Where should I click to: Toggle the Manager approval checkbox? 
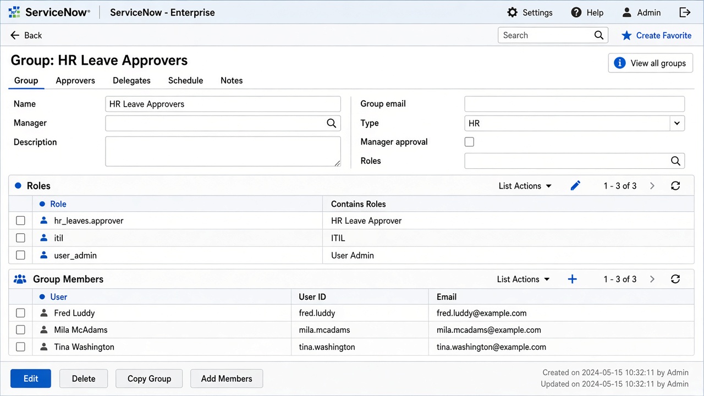(469, 142)
